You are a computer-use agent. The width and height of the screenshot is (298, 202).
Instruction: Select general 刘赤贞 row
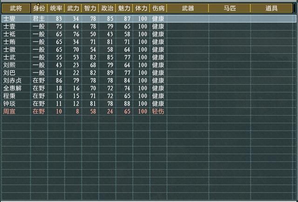149,80
